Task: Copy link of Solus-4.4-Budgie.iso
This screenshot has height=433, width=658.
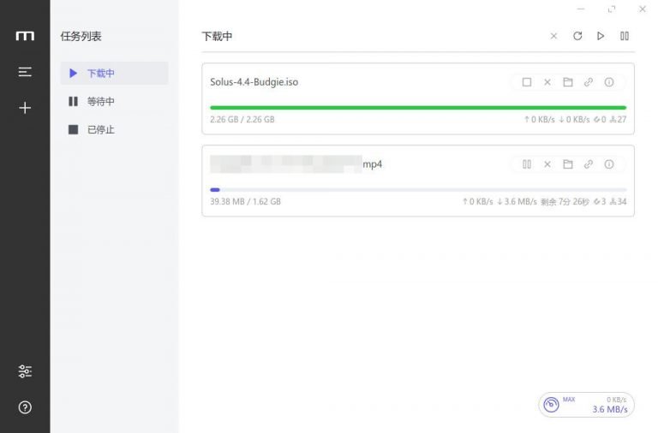Action: tap(589, 82)
